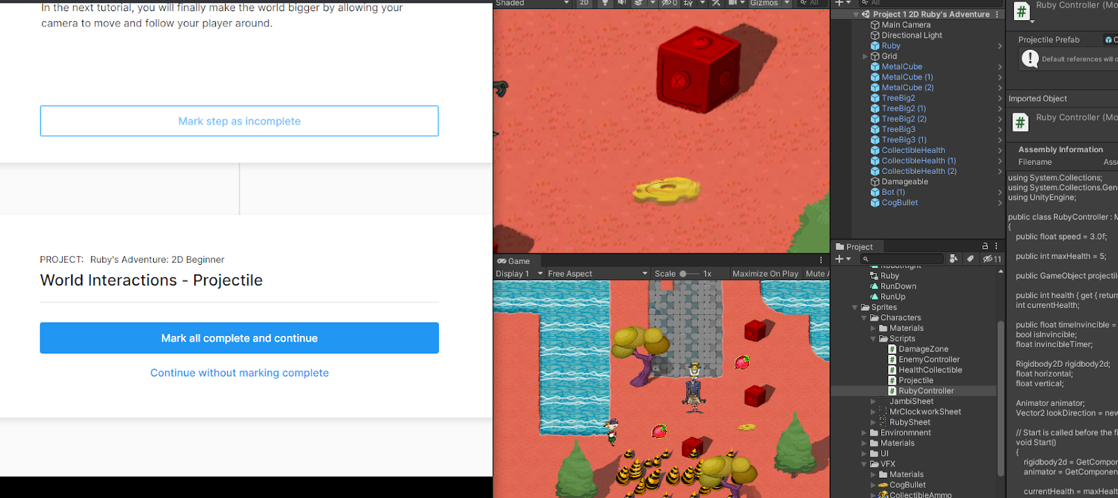This screenshot has height=498, width=1118.
Task: Click the Bot (1) prefab cube icon
Action: [875, 192]
